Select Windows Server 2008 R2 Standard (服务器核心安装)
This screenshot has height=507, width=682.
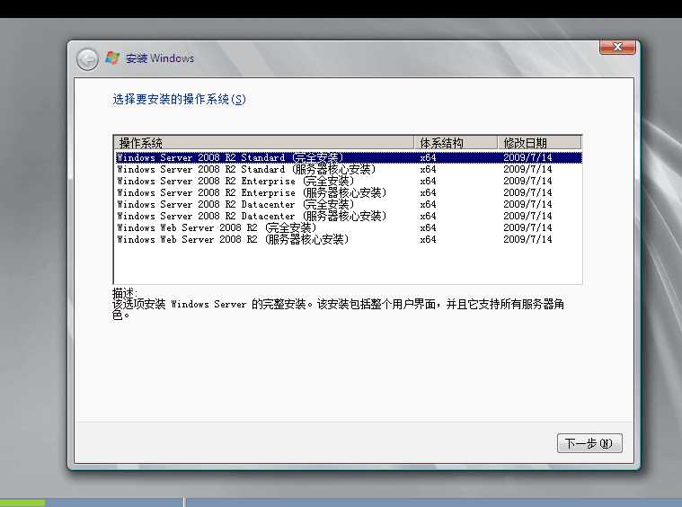tap(349, 169)
